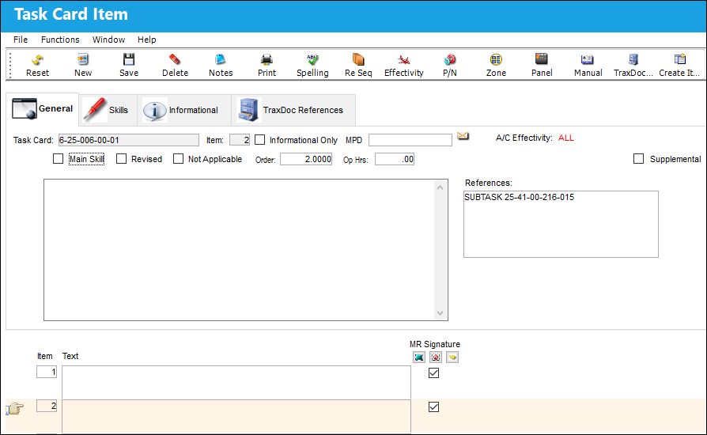
Task: Click the toolbar drag handle grip
Action: [10, 65]
